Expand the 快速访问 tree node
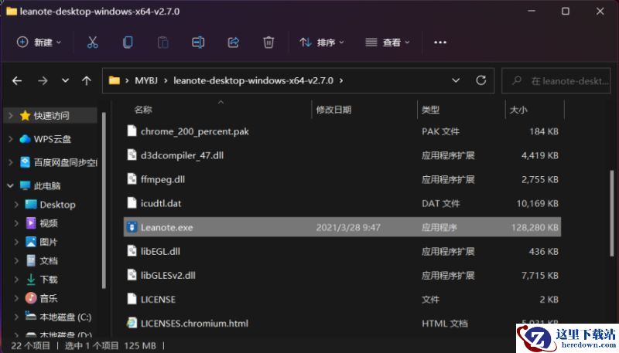Viewport: 619px width, 353px height. [x=11, y=115]
